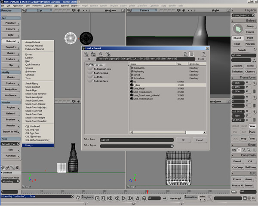Open help with the question mark icon
The height and width of the screenshot is (206, 258).
[x=203, y=54]
